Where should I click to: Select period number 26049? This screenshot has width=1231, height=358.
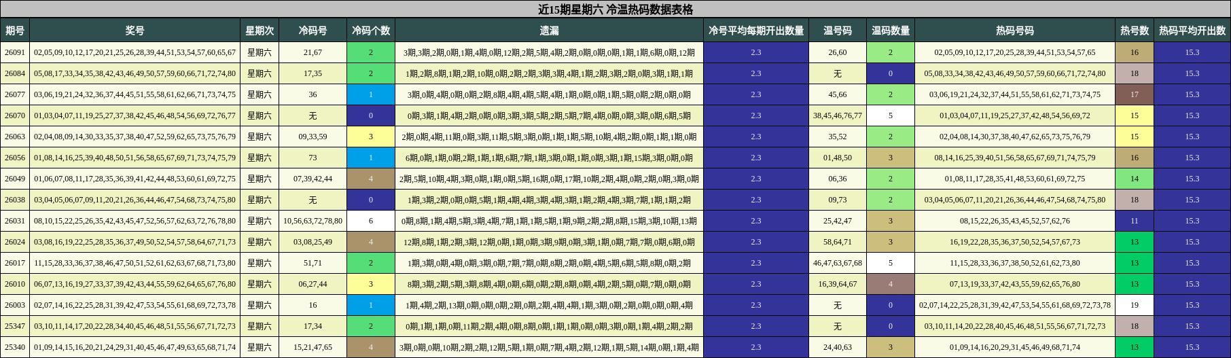pos(15,179)
